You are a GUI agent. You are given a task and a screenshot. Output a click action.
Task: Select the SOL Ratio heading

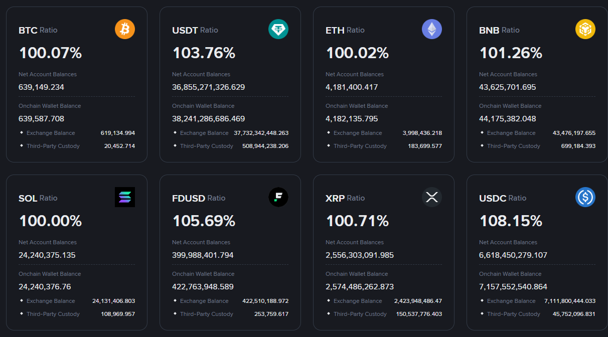tap(38, 198)
